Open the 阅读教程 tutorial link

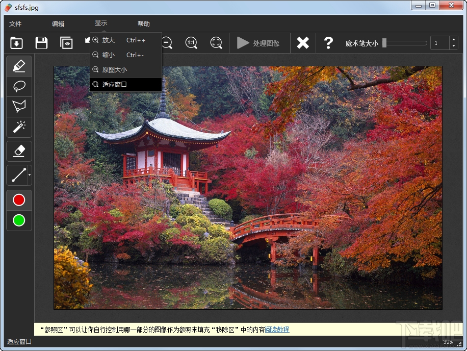[x=277, y=330]
